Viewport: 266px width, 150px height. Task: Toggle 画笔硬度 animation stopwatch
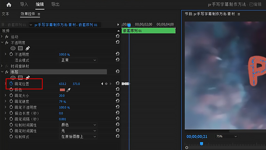[x=11, y=101]
